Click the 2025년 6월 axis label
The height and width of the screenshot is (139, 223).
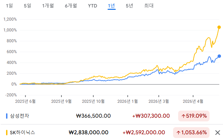[25, 101]
